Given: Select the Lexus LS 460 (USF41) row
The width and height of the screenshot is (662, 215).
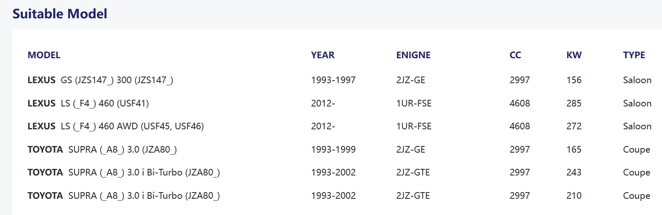Looking at the screenshot, I should pyautogui.click(x=88, y=104).
